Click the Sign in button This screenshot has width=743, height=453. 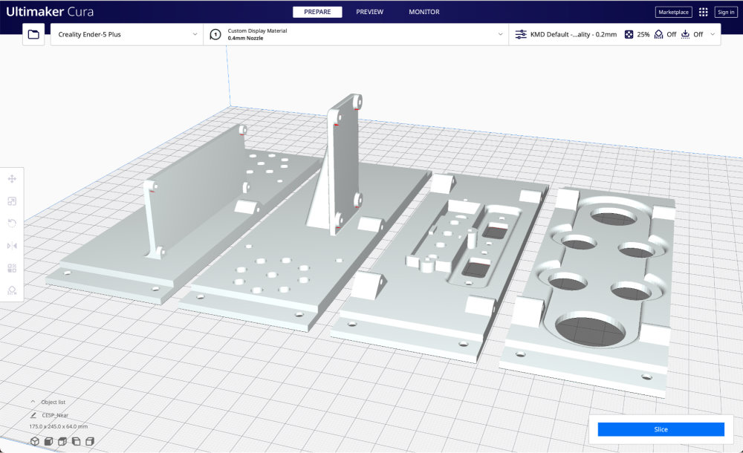(725, 12)
